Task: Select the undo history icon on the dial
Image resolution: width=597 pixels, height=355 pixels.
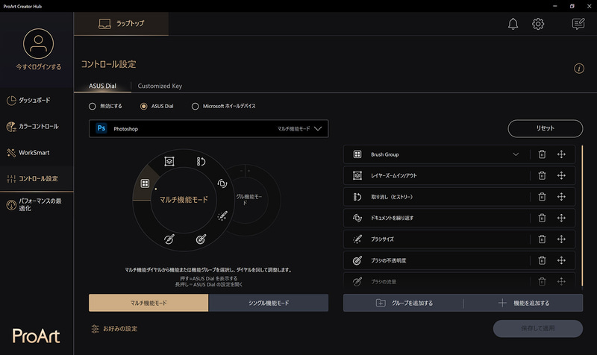Action: tap(201, 161)
